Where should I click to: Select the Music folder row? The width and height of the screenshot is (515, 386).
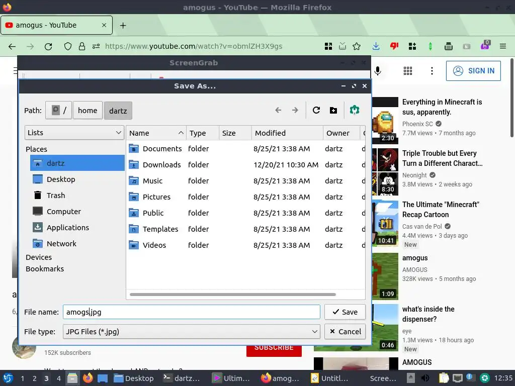[x=245, y=181]
